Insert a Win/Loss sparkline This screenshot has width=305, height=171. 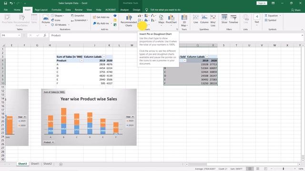pos(213,20)
